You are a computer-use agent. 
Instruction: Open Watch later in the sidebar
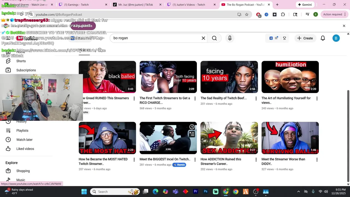click(24, 140)
